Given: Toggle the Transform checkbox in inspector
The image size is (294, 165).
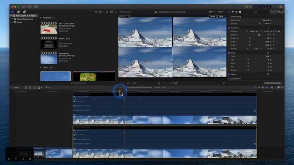Looking at the screenshot, I should [x=229, y=28].
